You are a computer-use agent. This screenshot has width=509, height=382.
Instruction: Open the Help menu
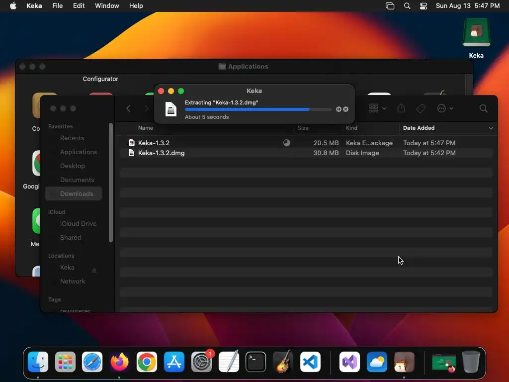[136, 6]
